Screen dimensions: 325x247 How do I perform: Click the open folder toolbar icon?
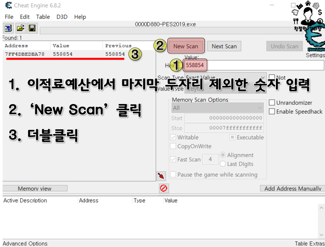click(x=21, y=28)
